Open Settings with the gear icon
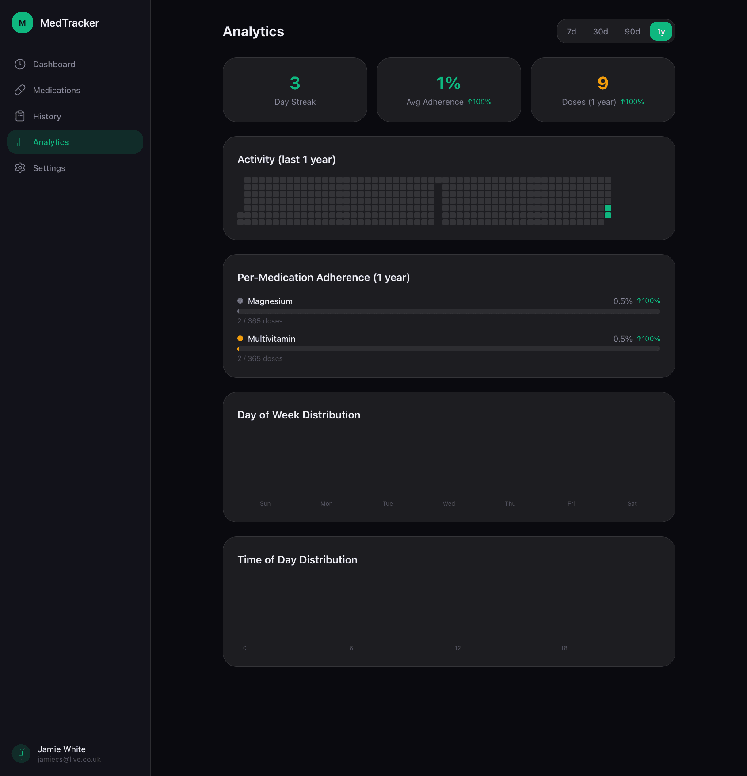This screenshot has height=776, width=747. (20, 168)
